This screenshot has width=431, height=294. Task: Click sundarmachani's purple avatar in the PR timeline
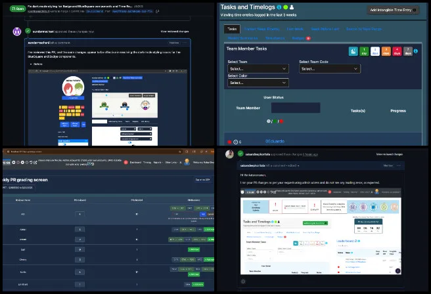point(17,31)
